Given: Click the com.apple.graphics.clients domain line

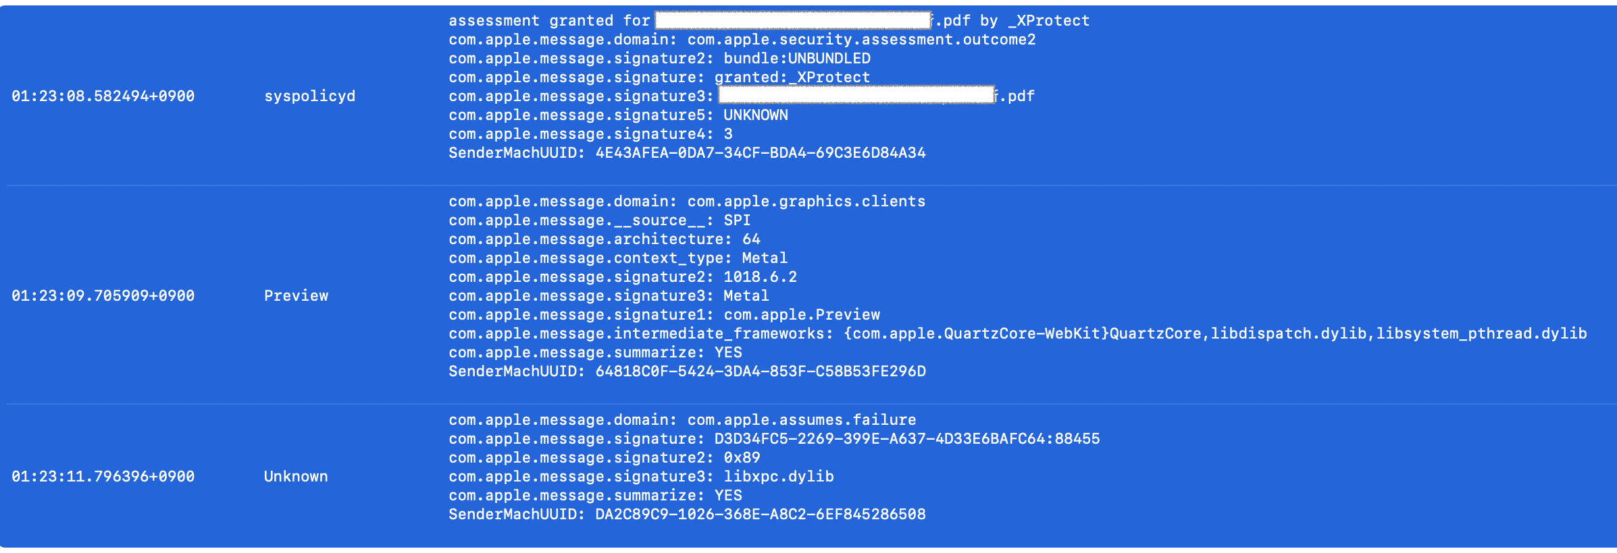Looking at the screenshot, I should pyautogui.click(x=687, y=202).
